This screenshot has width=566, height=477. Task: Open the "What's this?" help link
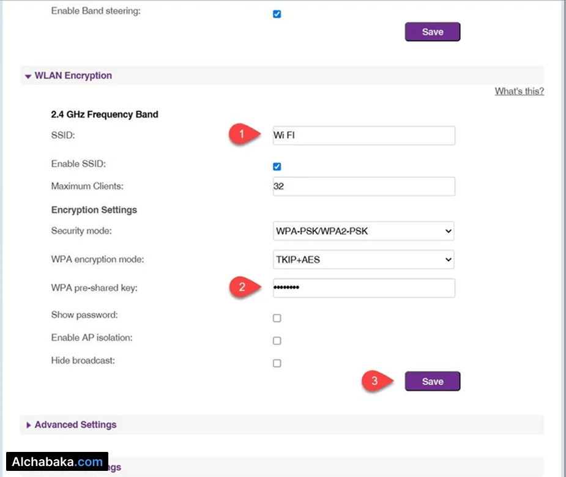click(x=519, y=91)
